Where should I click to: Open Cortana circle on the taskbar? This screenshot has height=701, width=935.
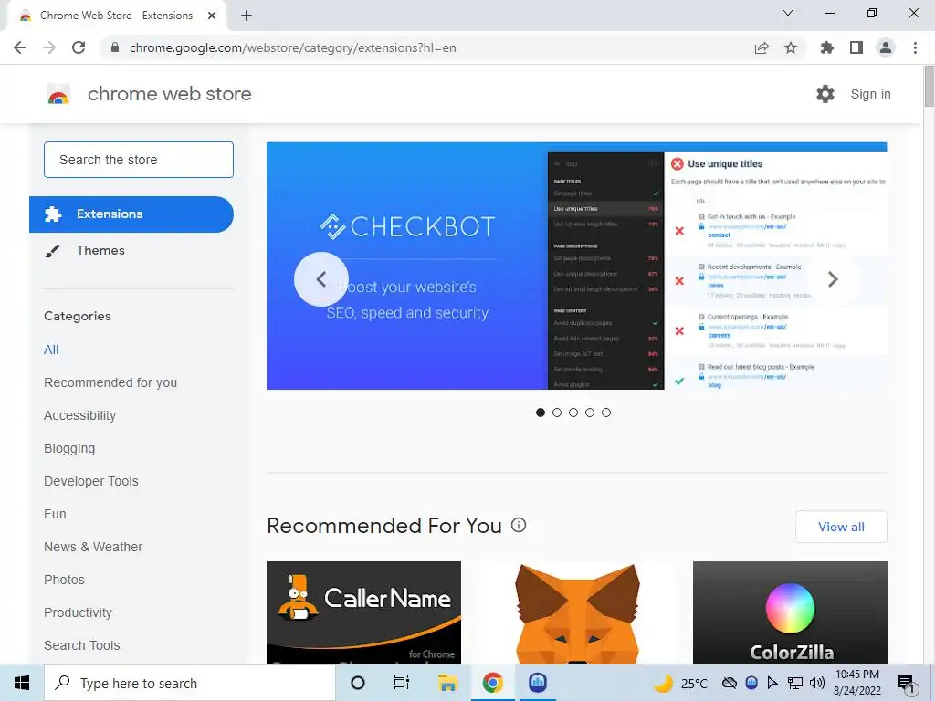pyautogui.click(x=358, y=683)
